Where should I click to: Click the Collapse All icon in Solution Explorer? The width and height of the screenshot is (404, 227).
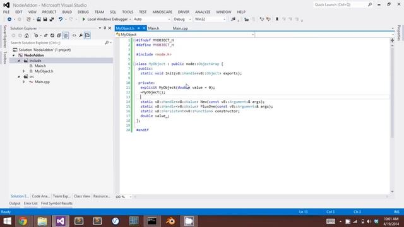click(59, 35)
